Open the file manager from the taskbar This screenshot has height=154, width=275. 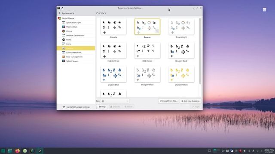tap(10, 151)
